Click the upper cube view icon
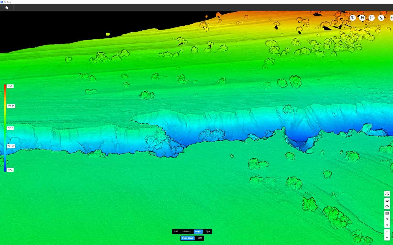Screen dimensions: 393x245 (x=387, y=219)
